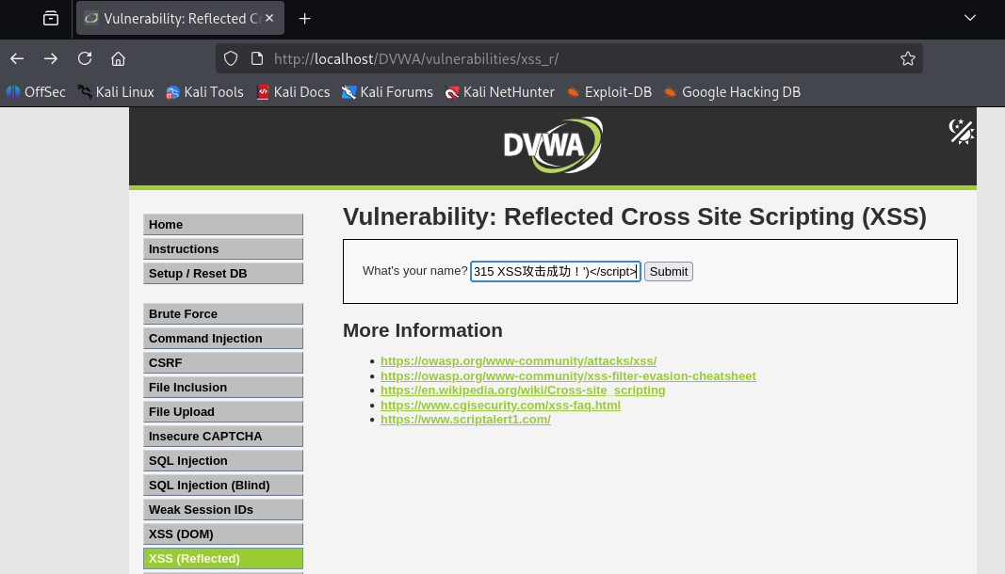Focus the What's your name input field
This screenshot has height=574, width=1005.
click(556, 272)
